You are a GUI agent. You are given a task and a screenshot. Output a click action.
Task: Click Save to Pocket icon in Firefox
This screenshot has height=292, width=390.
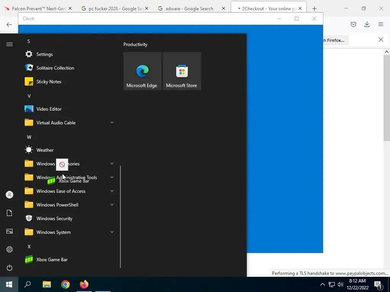(353, 24)
